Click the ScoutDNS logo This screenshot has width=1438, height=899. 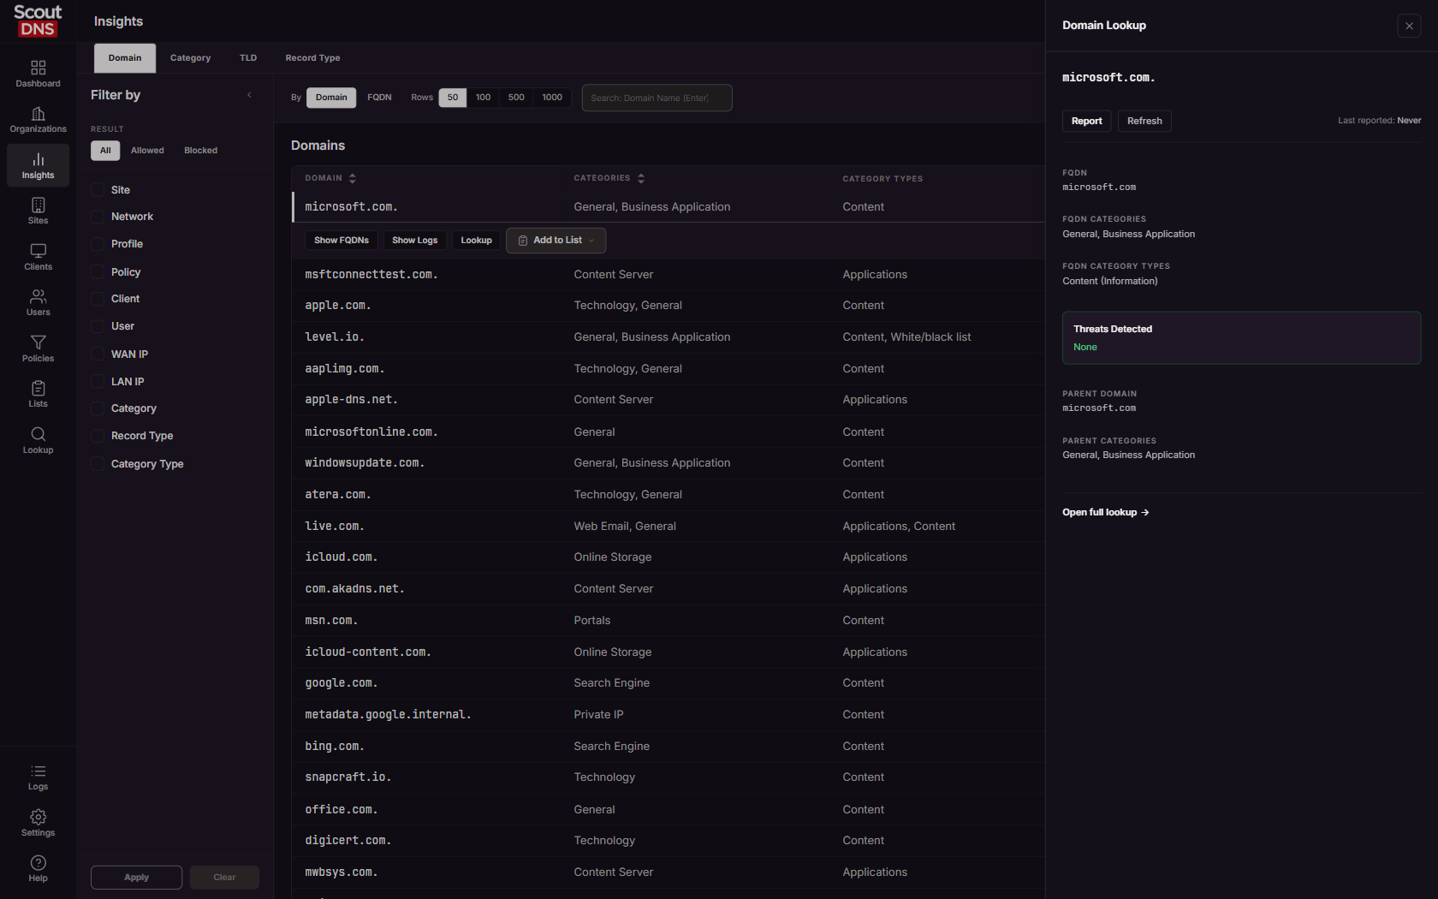tap(38, 21)
